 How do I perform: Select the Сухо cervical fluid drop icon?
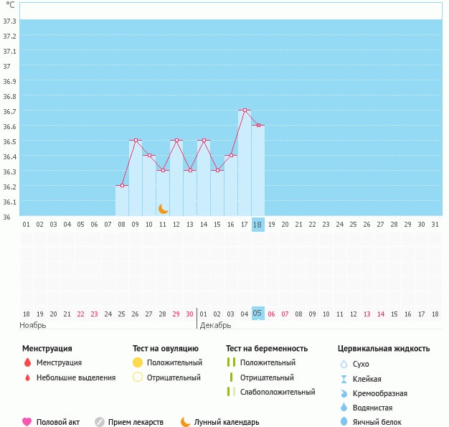pyautogui.click(x=343, y=364)
